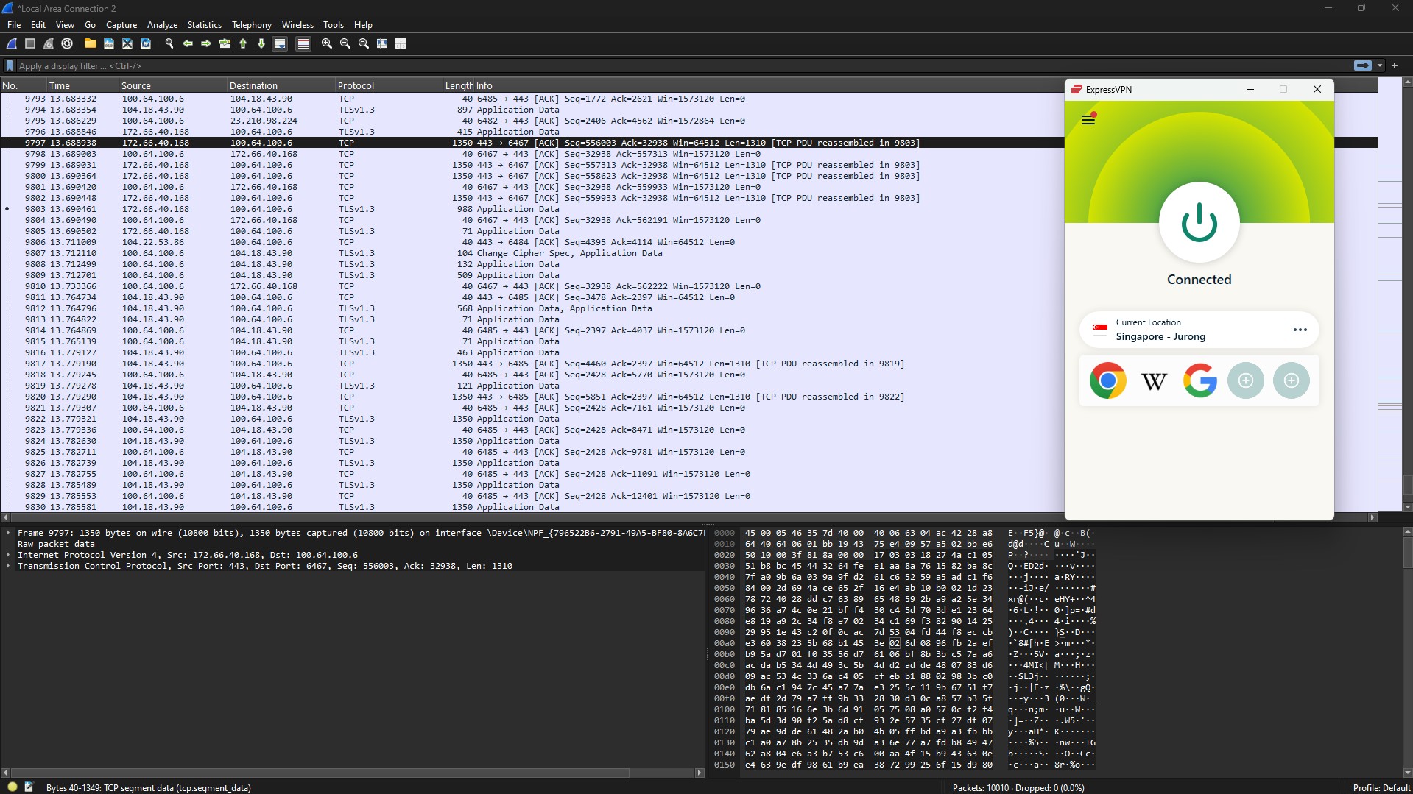
Task: Open ExpressVPN hamburger menu
Action: [1088, 119]
